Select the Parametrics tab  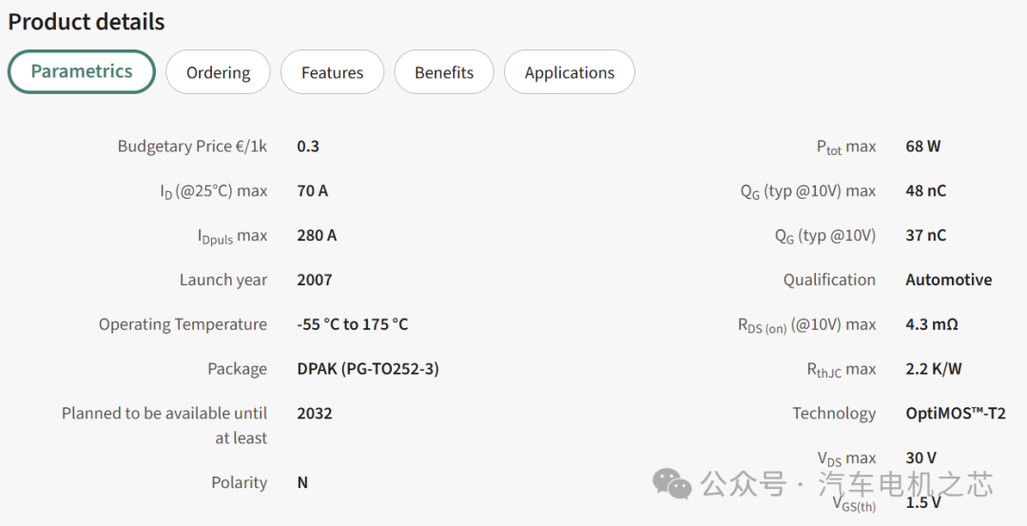point(82,72)
